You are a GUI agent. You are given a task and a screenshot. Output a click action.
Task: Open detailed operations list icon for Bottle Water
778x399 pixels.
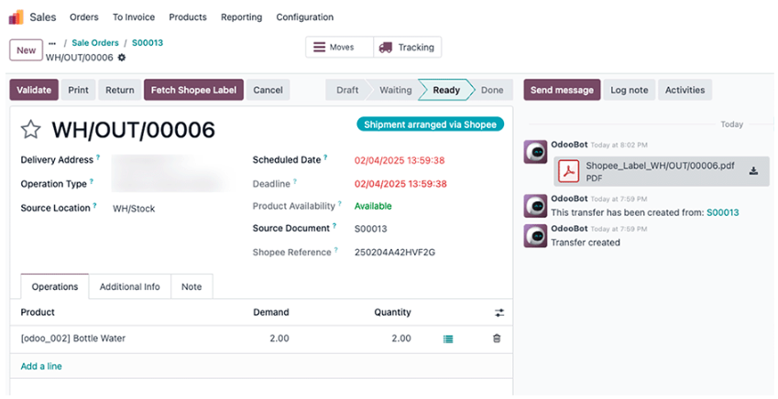(x=448, y=339)
